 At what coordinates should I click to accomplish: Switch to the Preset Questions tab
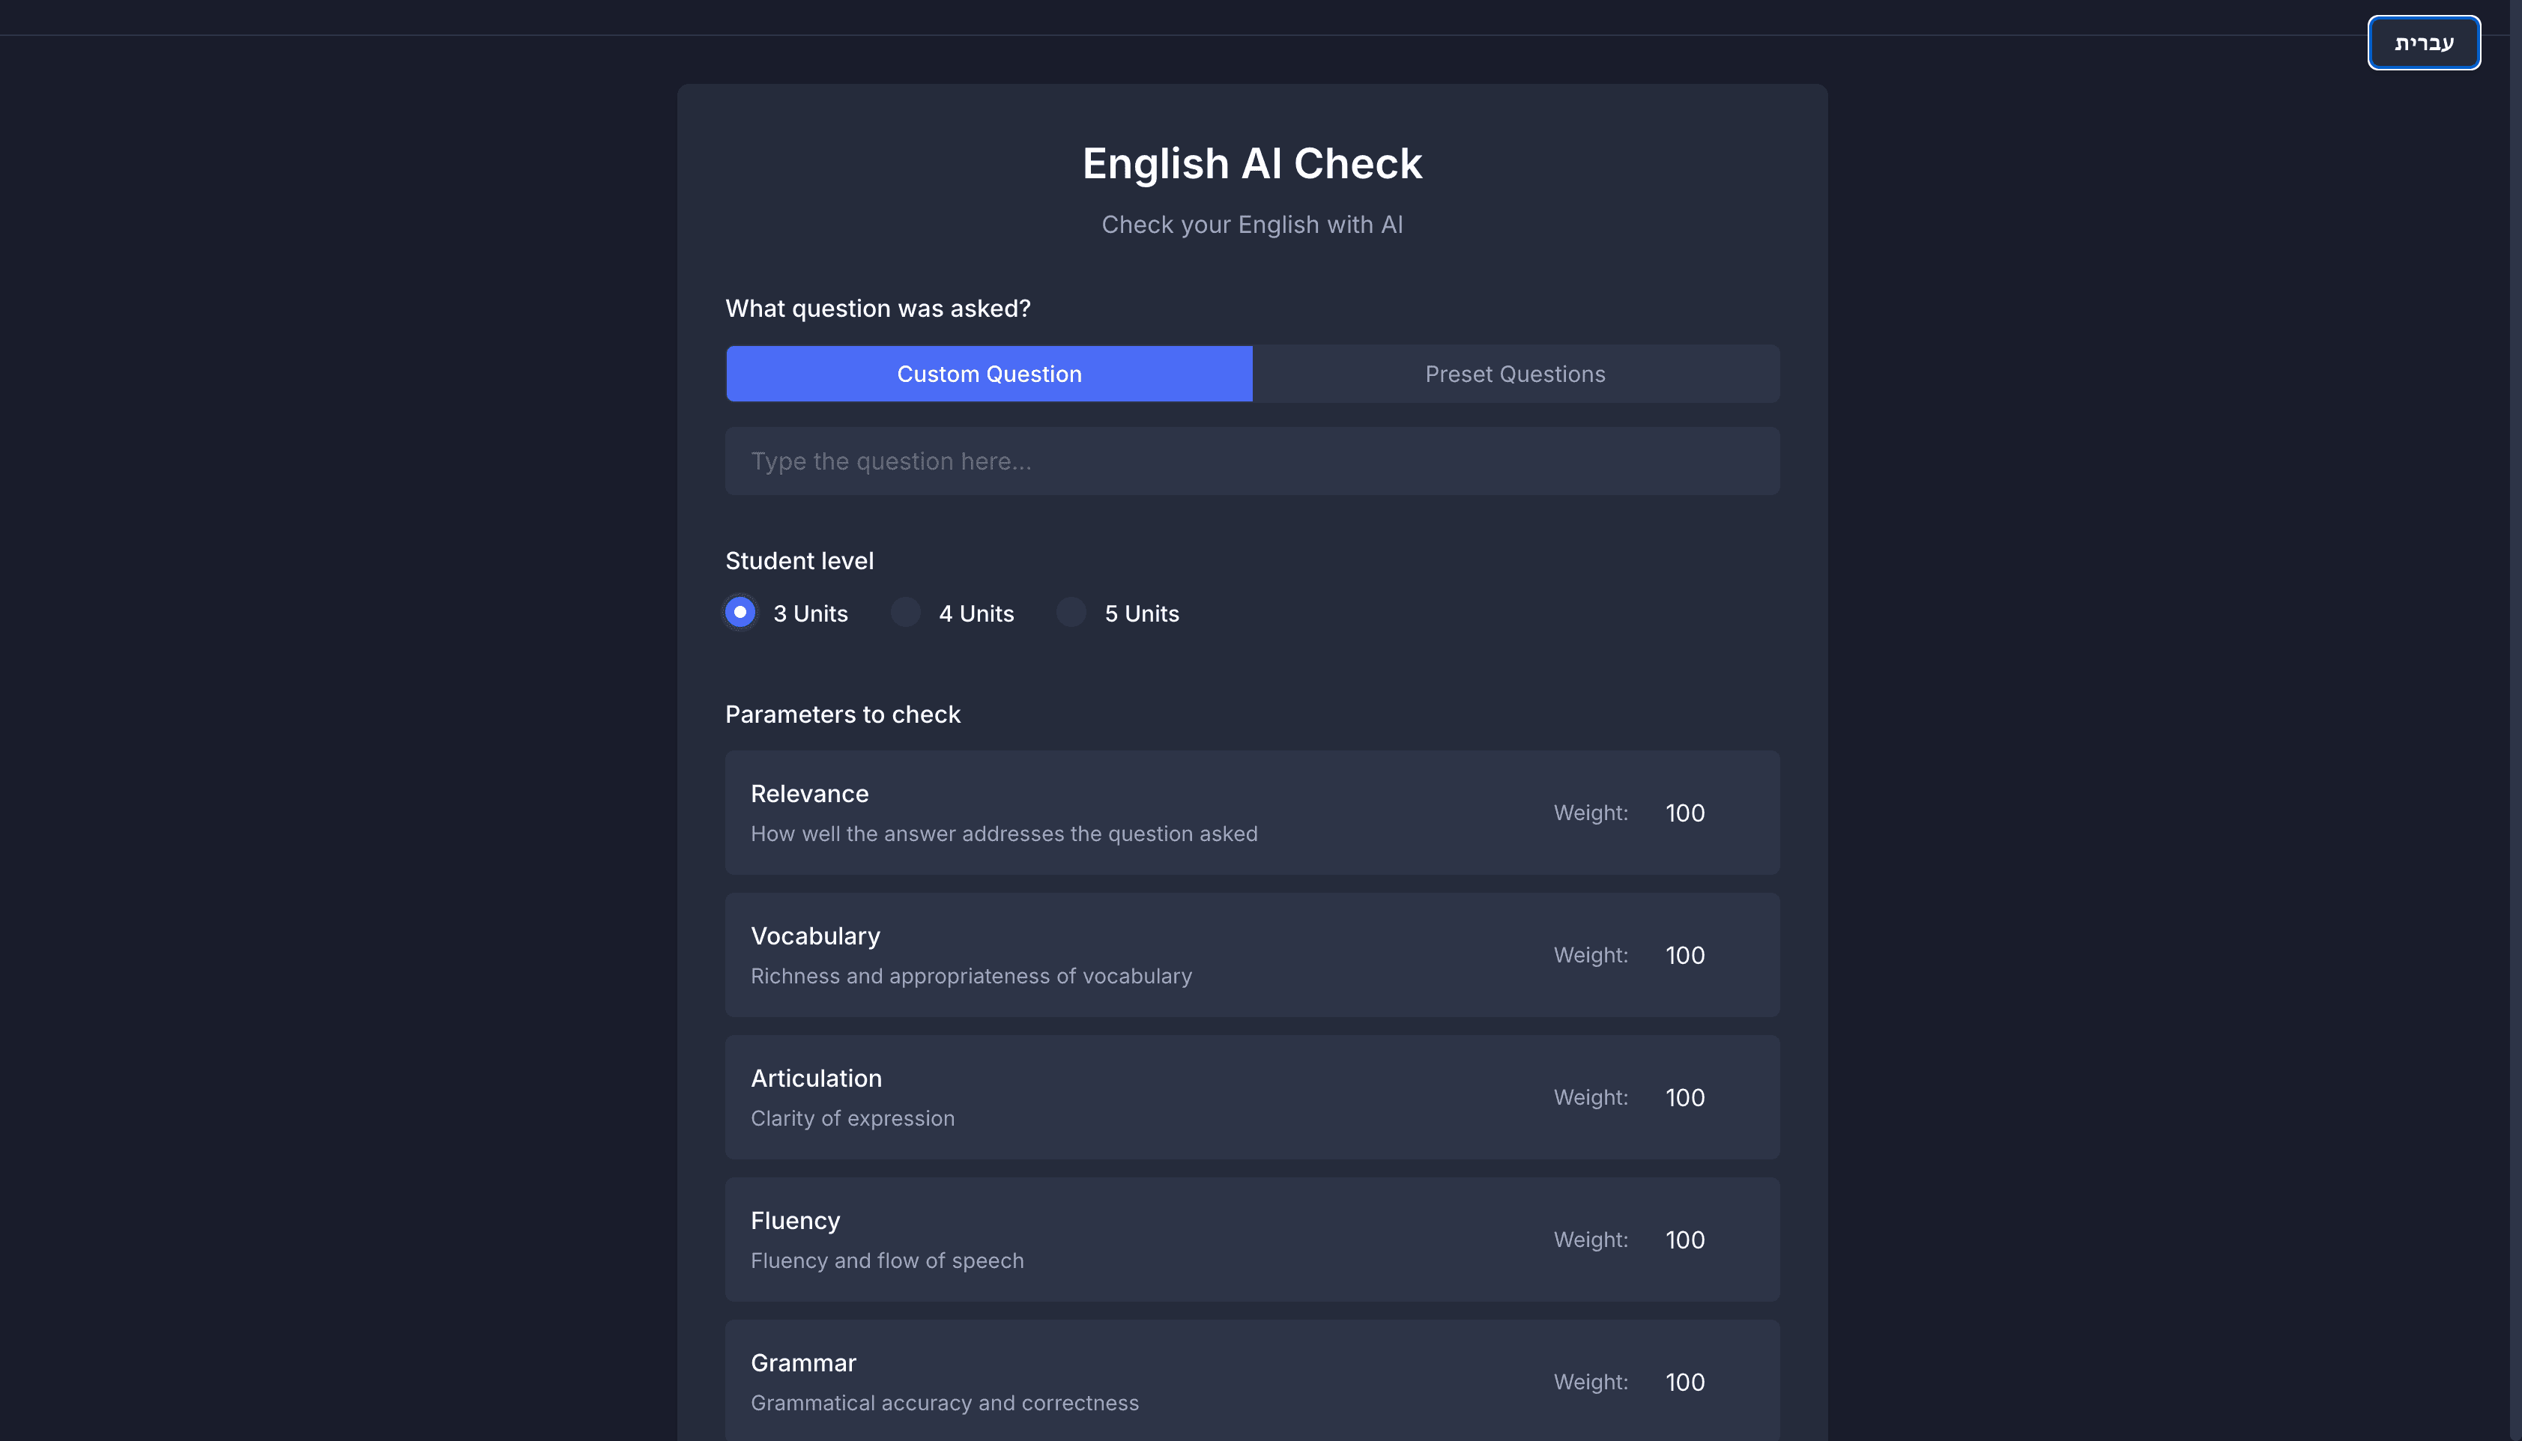(1514, 373)
